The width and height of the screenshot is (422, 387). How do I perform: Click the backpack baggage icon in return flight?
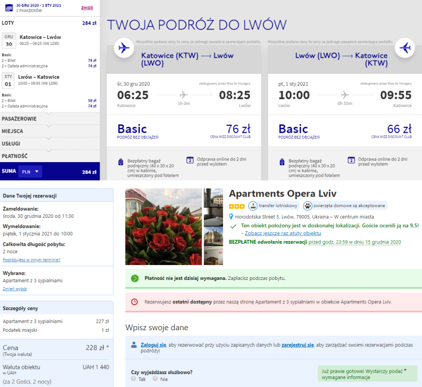282,162
